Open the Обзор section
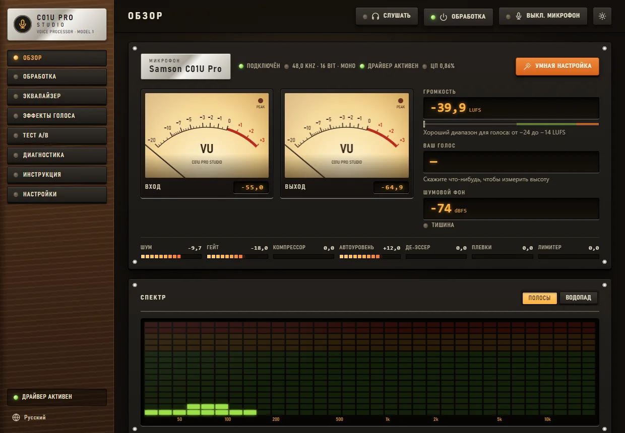This screenshot has height=433, width=625. [x=57, y=58]
